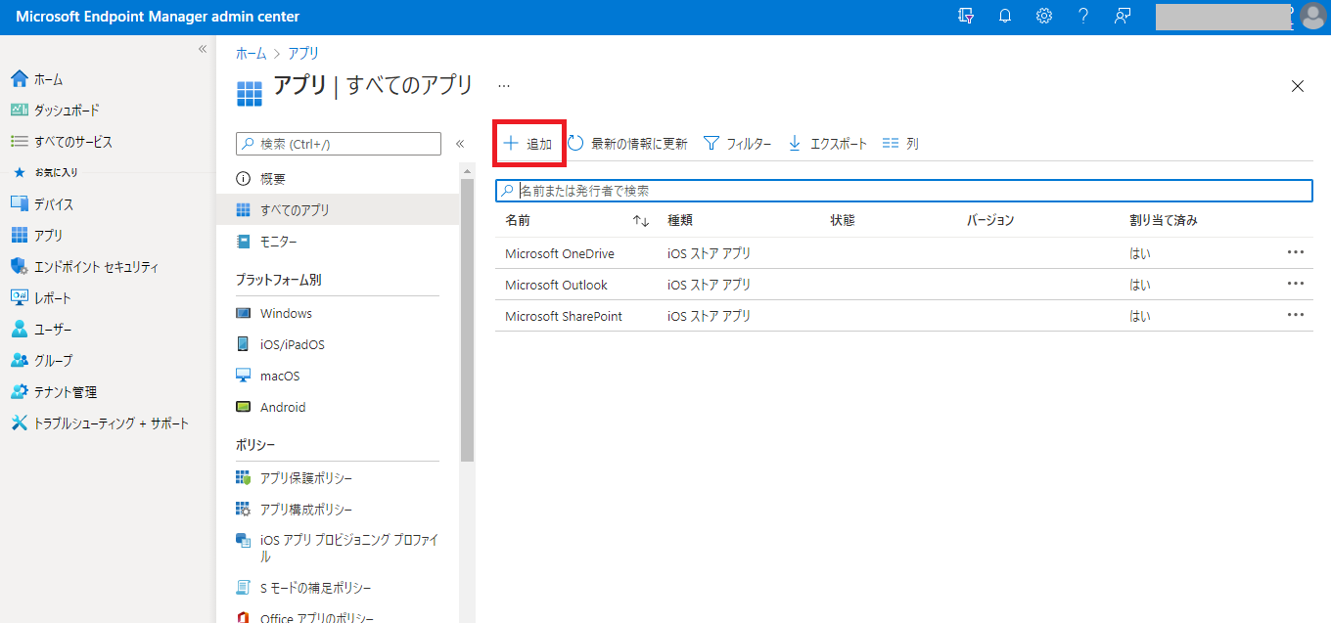Click Microsoft Endpoint Manager admin center title
This screenshot has width=1331, height=623.
(158, 17)
